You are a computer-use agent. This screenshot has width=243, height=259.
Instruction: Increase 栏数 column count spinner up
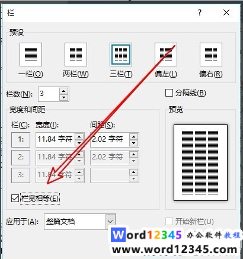(x=63, y=91)
